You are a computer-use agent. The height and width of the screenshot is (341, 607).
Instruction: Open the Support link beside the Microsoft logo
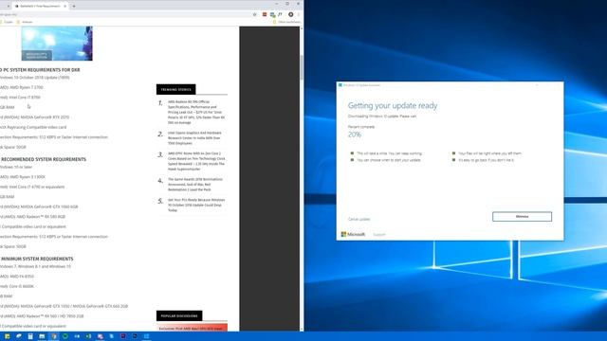[379, 235]
